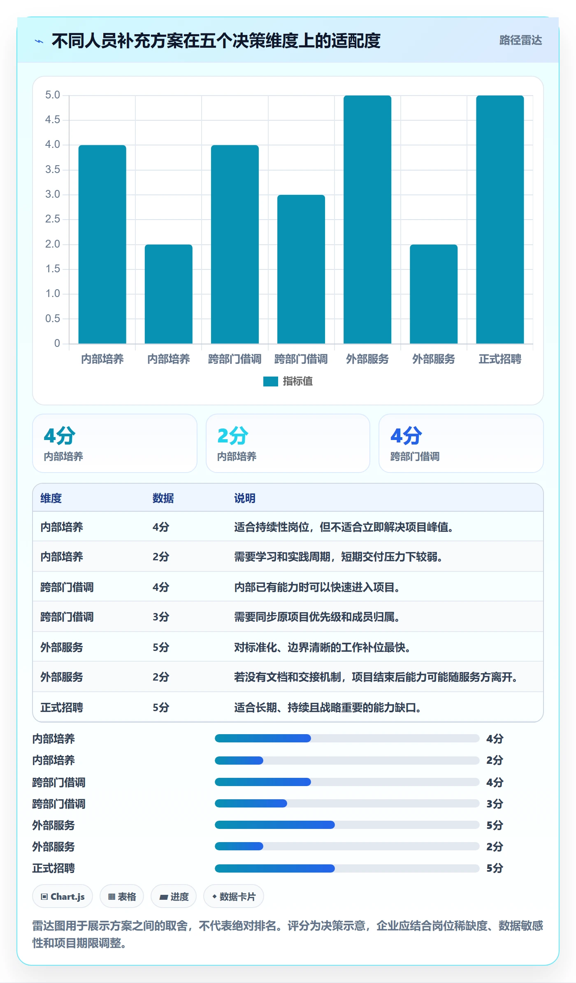
Task: Select row text 需要同步原项目优先级和成员归属。
Action: (317, 617)
